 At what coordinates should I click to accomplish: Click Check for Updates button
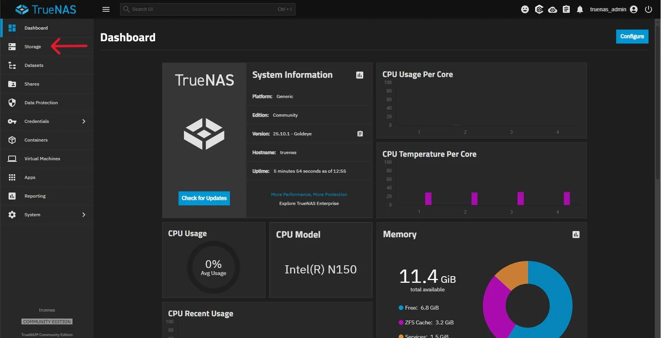204,198
